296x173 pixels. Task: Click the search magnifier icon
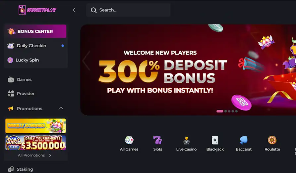point(93,10)
